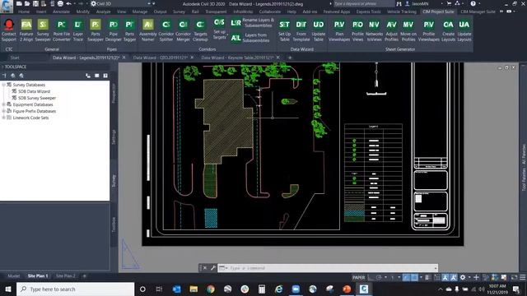Click the Networks toViews tool
This screenshot has height=296, width=527.
tap(374, 30)
